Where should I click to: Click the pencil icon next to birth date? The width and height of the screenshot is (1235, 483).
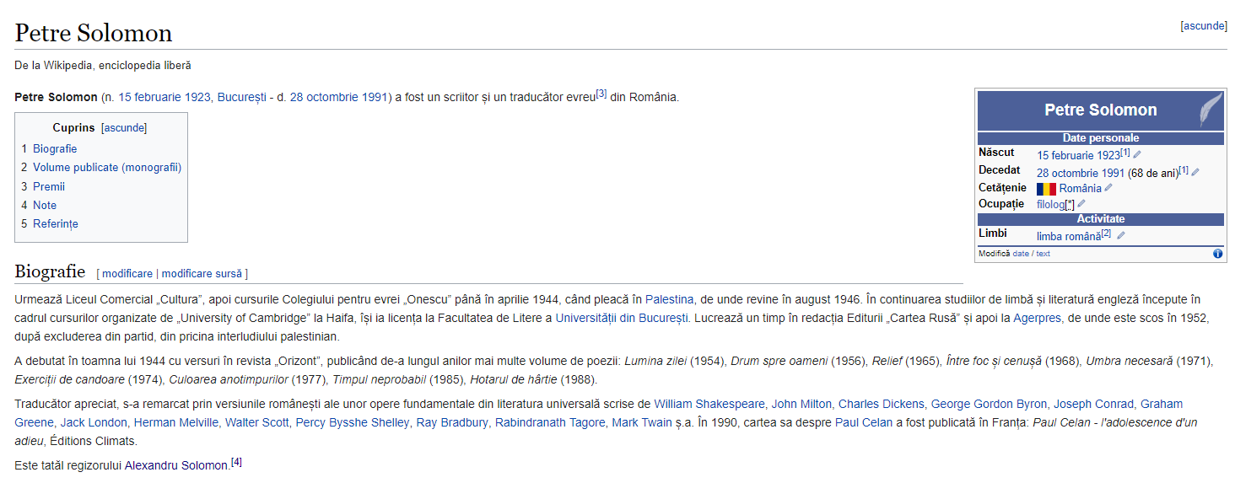point(1137,154)
